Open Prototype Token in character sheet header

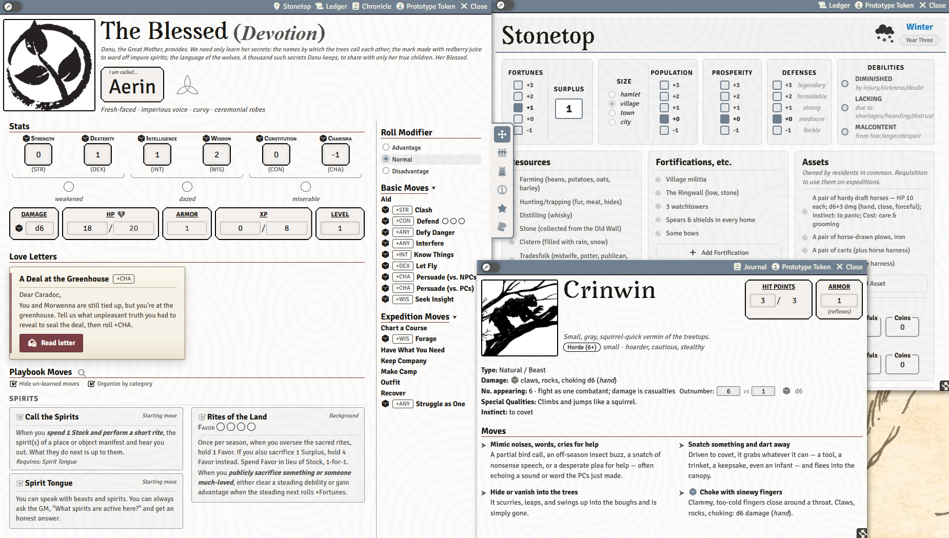(x=426, y=6)
